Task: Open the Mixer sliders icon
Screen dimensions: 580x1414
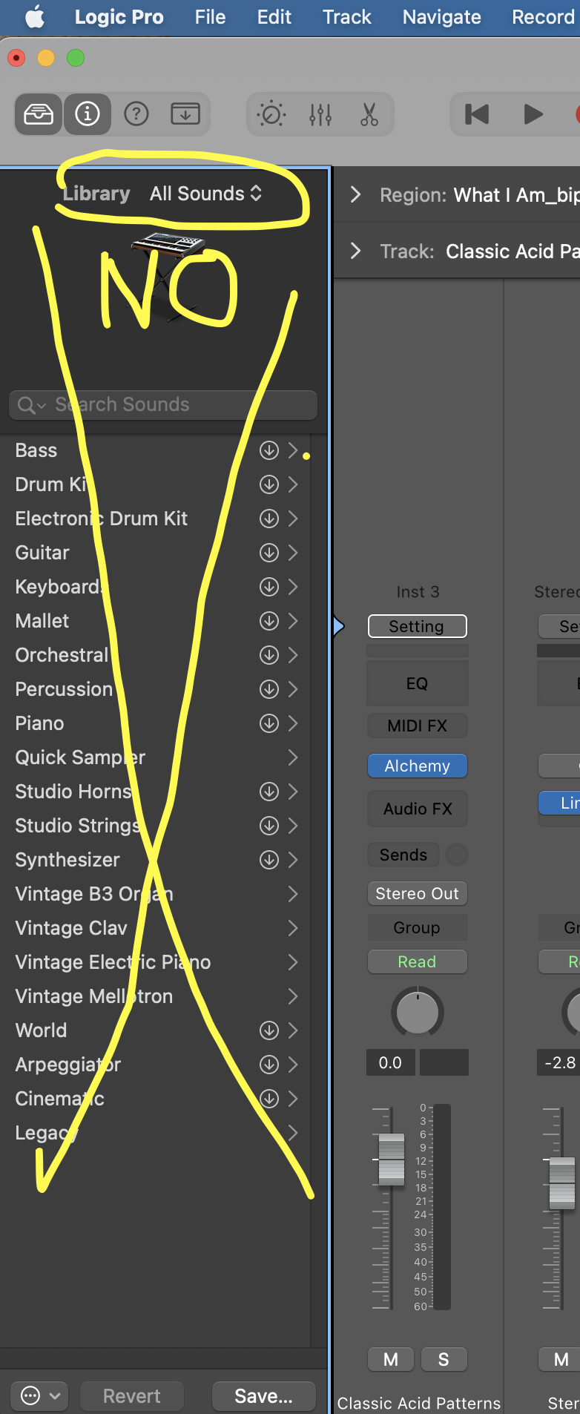Action: 320,114
